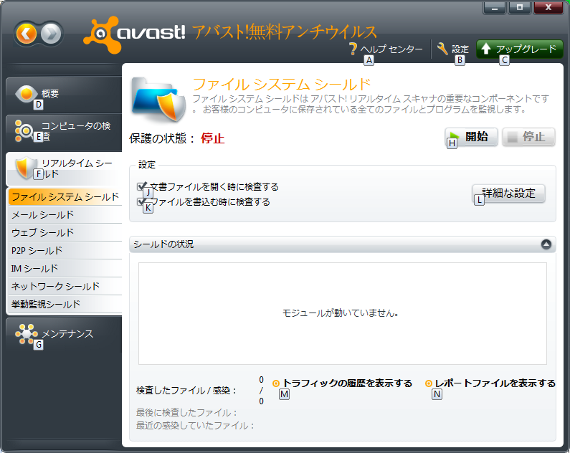
Task: Select ファイル システム シールド in the sidebar
Action: point(65,197)
